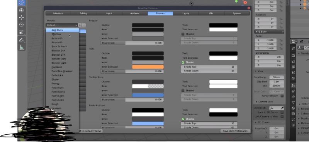This screenshot has height=142, width=309.
Task: Toggle the Render Border checkbox
Action: coord(282,96)
